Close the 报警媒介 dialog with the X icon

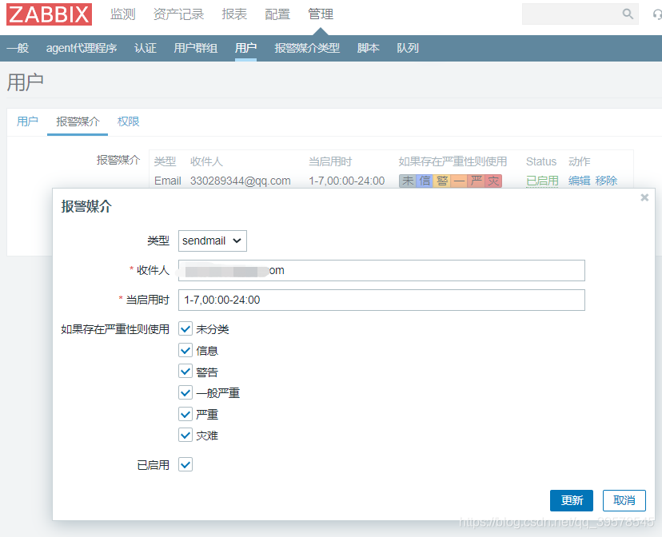(644, 197)
